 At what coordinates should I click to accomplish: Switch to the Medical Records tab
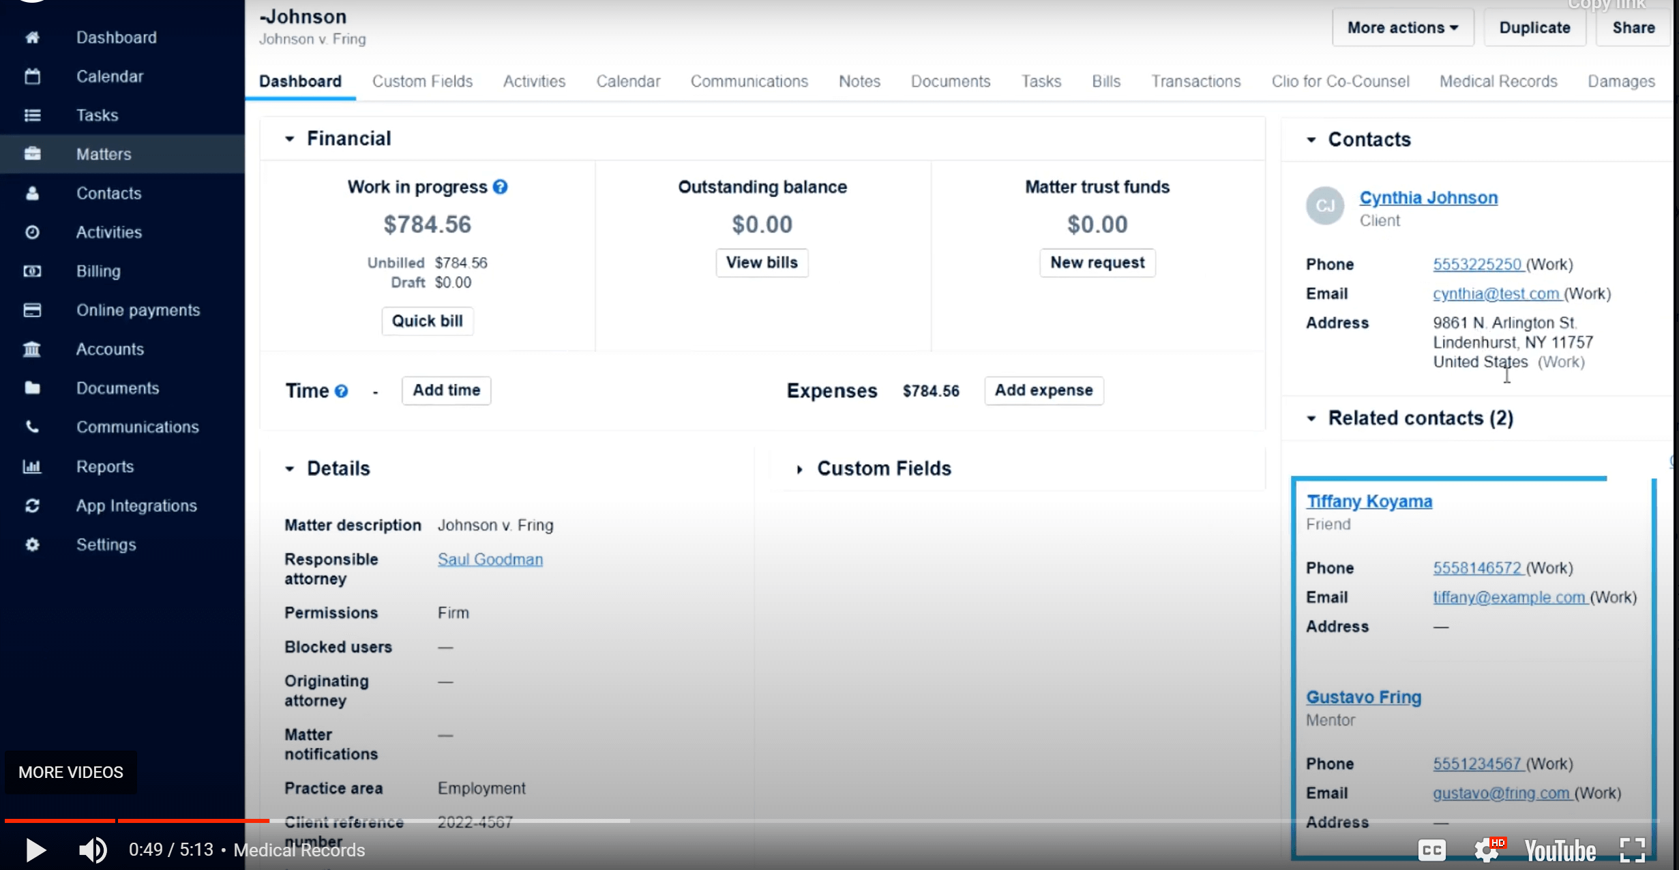pyautogui.click(x=1498, y=81)
